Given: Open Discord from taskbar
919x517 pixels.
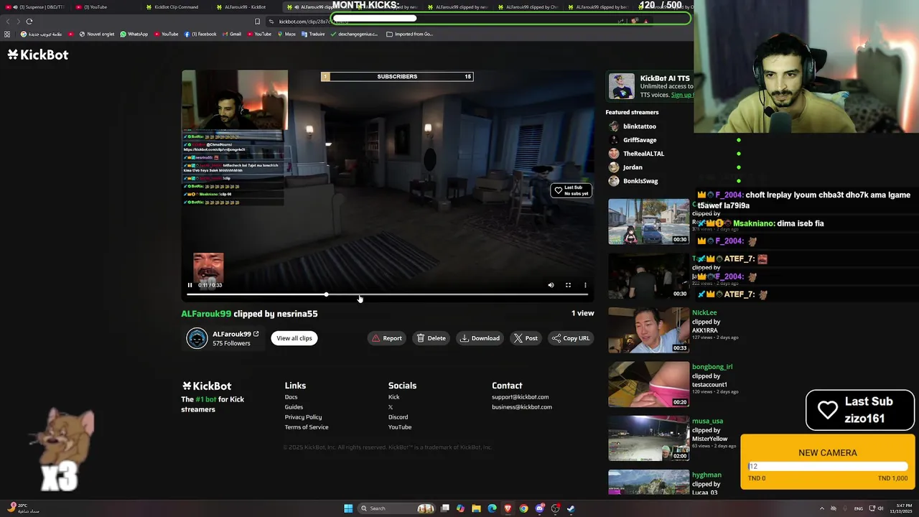Looking at the screenshot, I should coord(539,508).
